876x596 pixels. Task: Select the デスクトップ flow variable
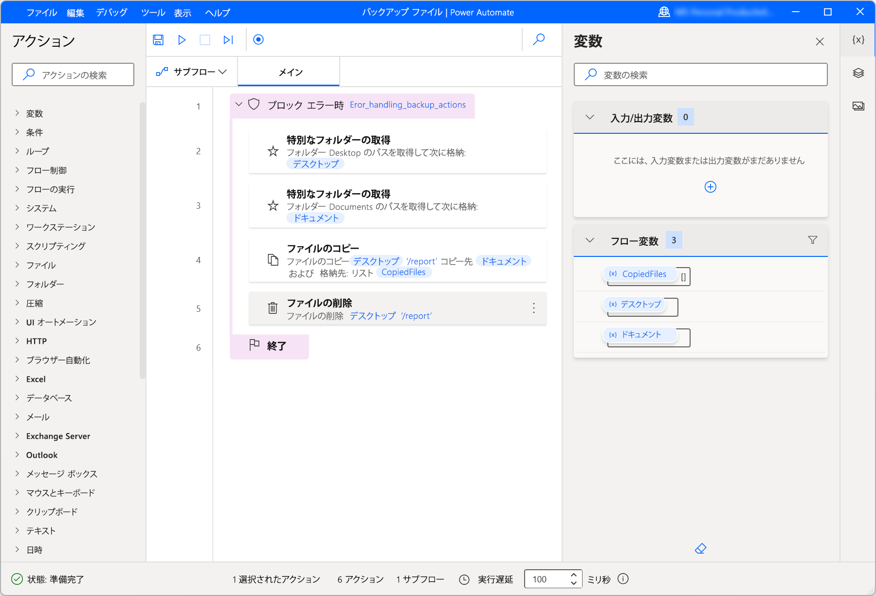tap(634, 305)
